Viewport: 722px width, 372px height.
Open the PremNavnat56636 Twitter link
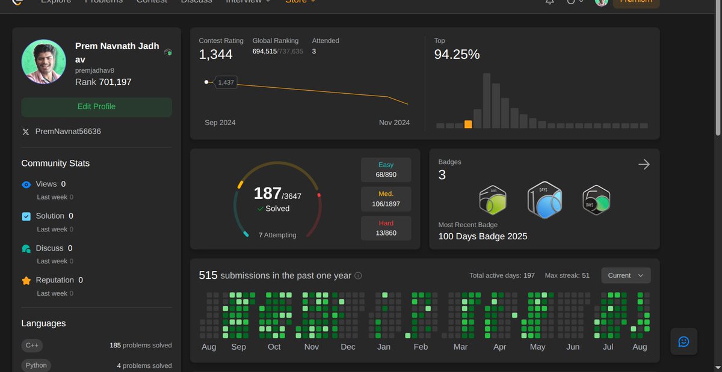pos(68,131)
